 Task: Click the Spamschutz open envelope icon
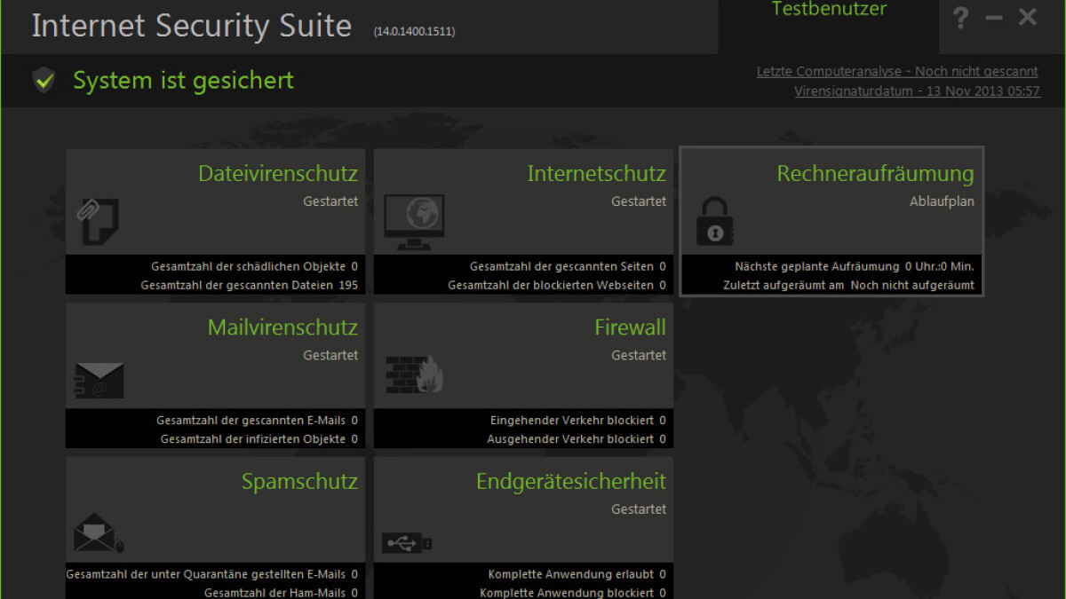(98, 533)
